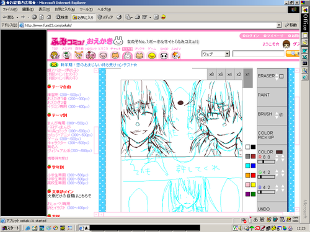
Task: Click the プリクラ cat icon
Action: [x=139, y=55]
